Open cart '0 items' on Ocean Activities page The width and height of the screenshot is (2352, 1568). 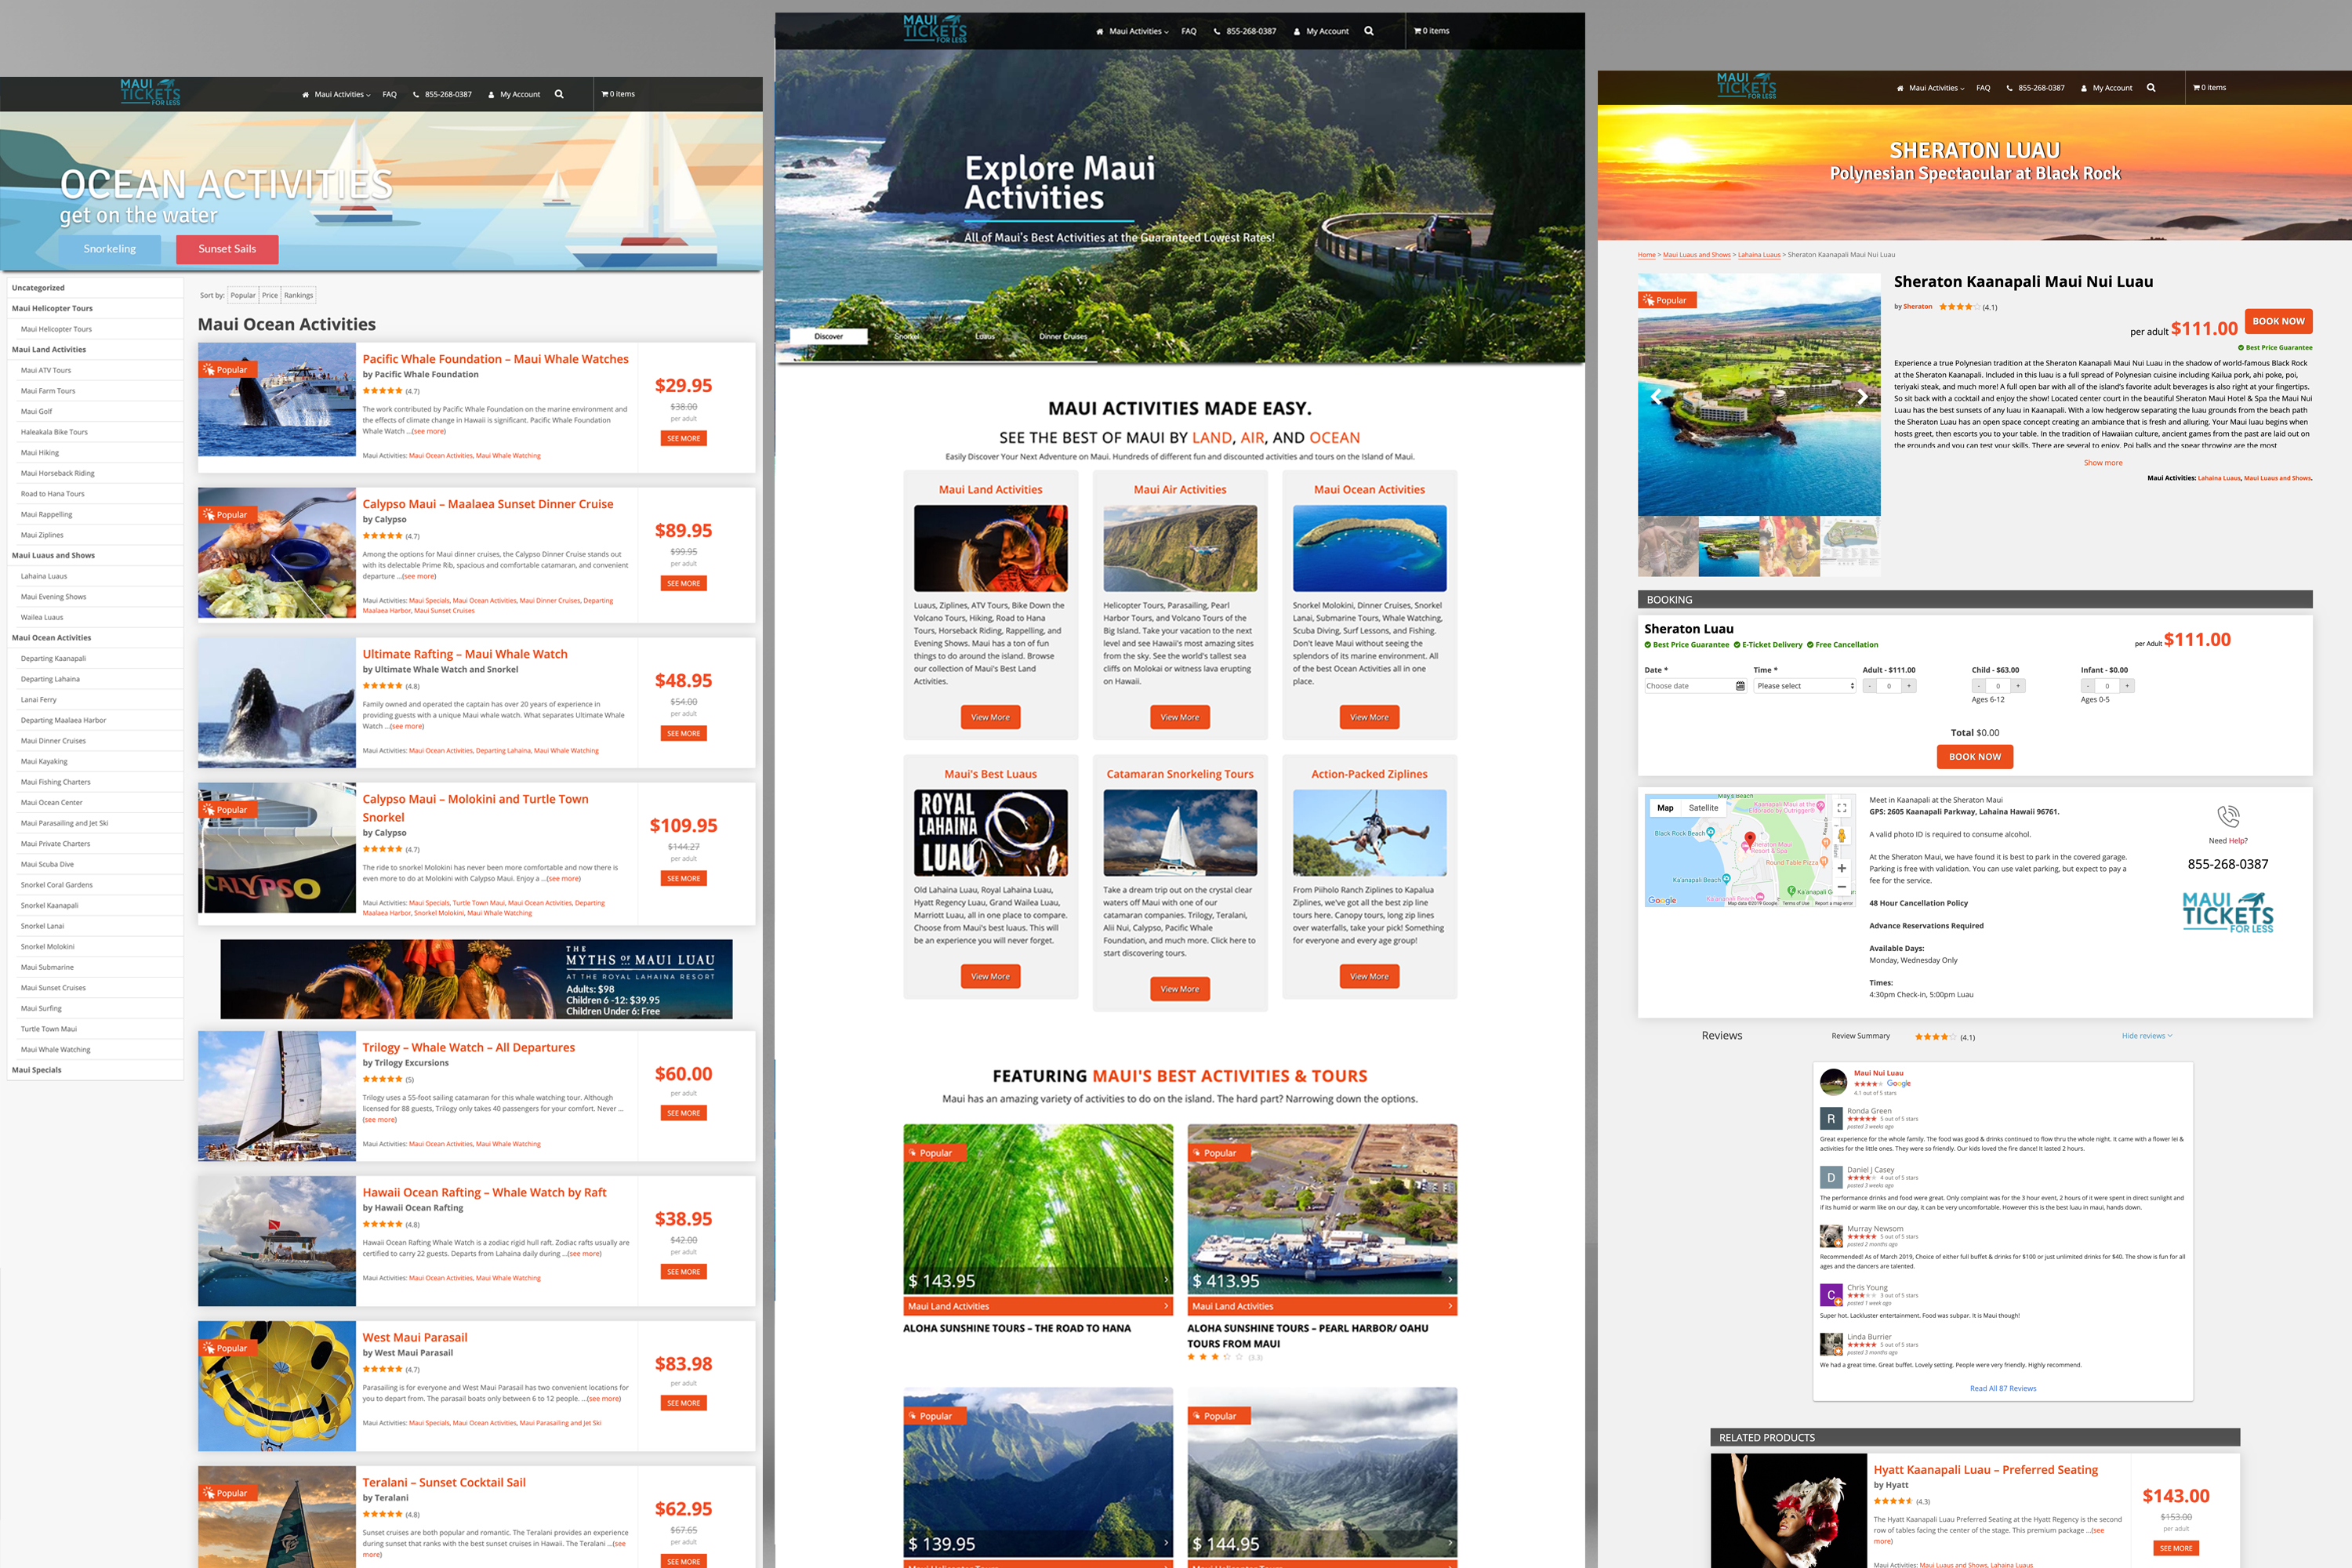click(618, 94)
